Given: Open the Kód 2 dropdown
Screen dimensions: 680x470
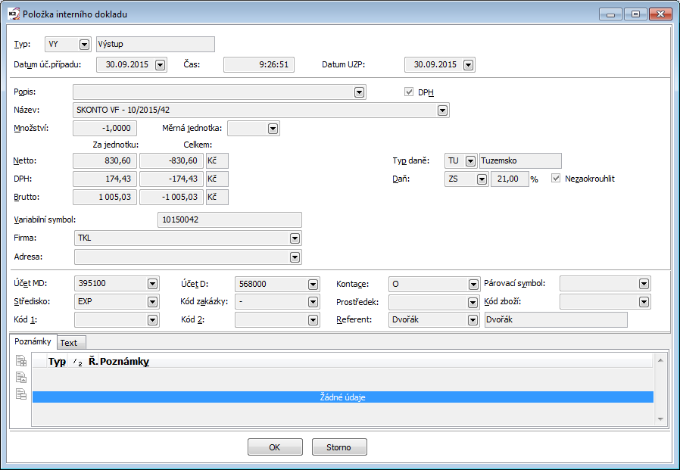Looking at the screenshot, I should point(313,320).
